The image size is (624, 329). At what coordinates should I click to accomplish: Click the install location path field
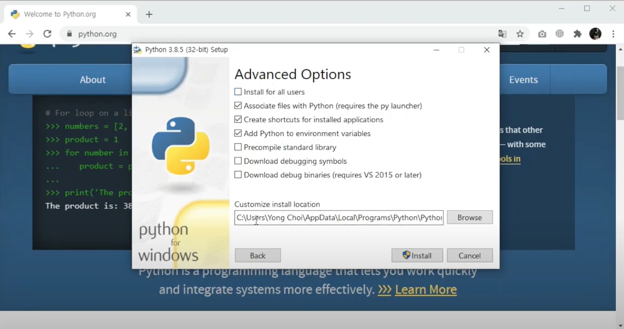click(339, 218)
